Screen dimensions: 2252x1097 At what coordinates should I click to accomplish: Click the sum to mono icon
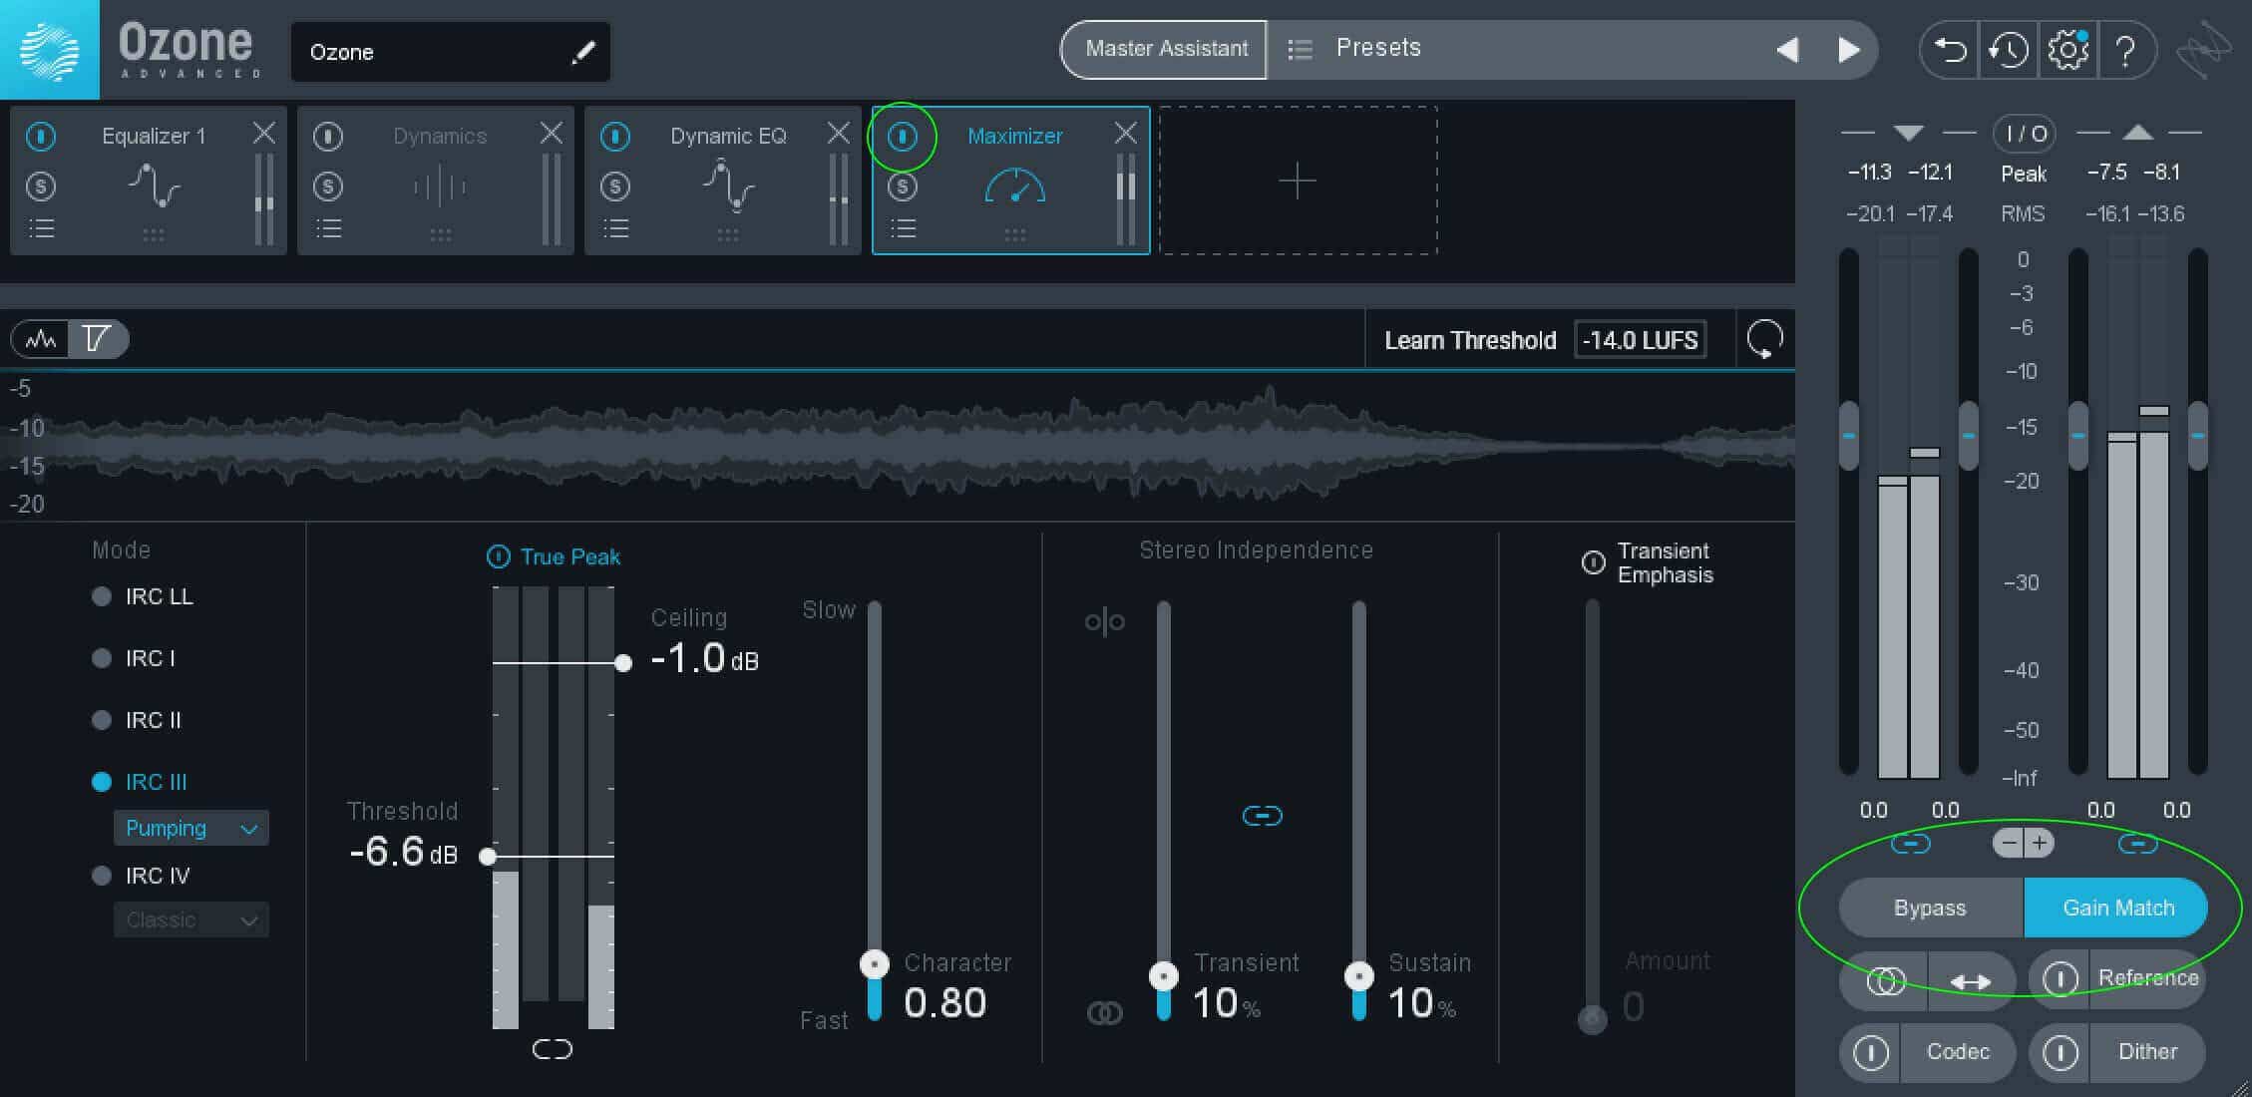(1884, 982)
